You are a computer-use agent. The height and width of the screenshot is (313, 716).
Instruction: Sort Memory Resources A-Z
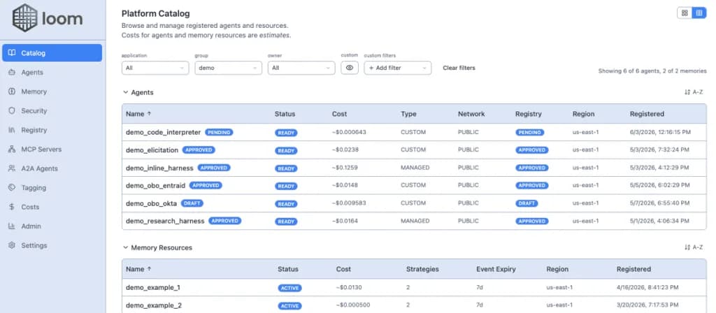coord(693,247)
